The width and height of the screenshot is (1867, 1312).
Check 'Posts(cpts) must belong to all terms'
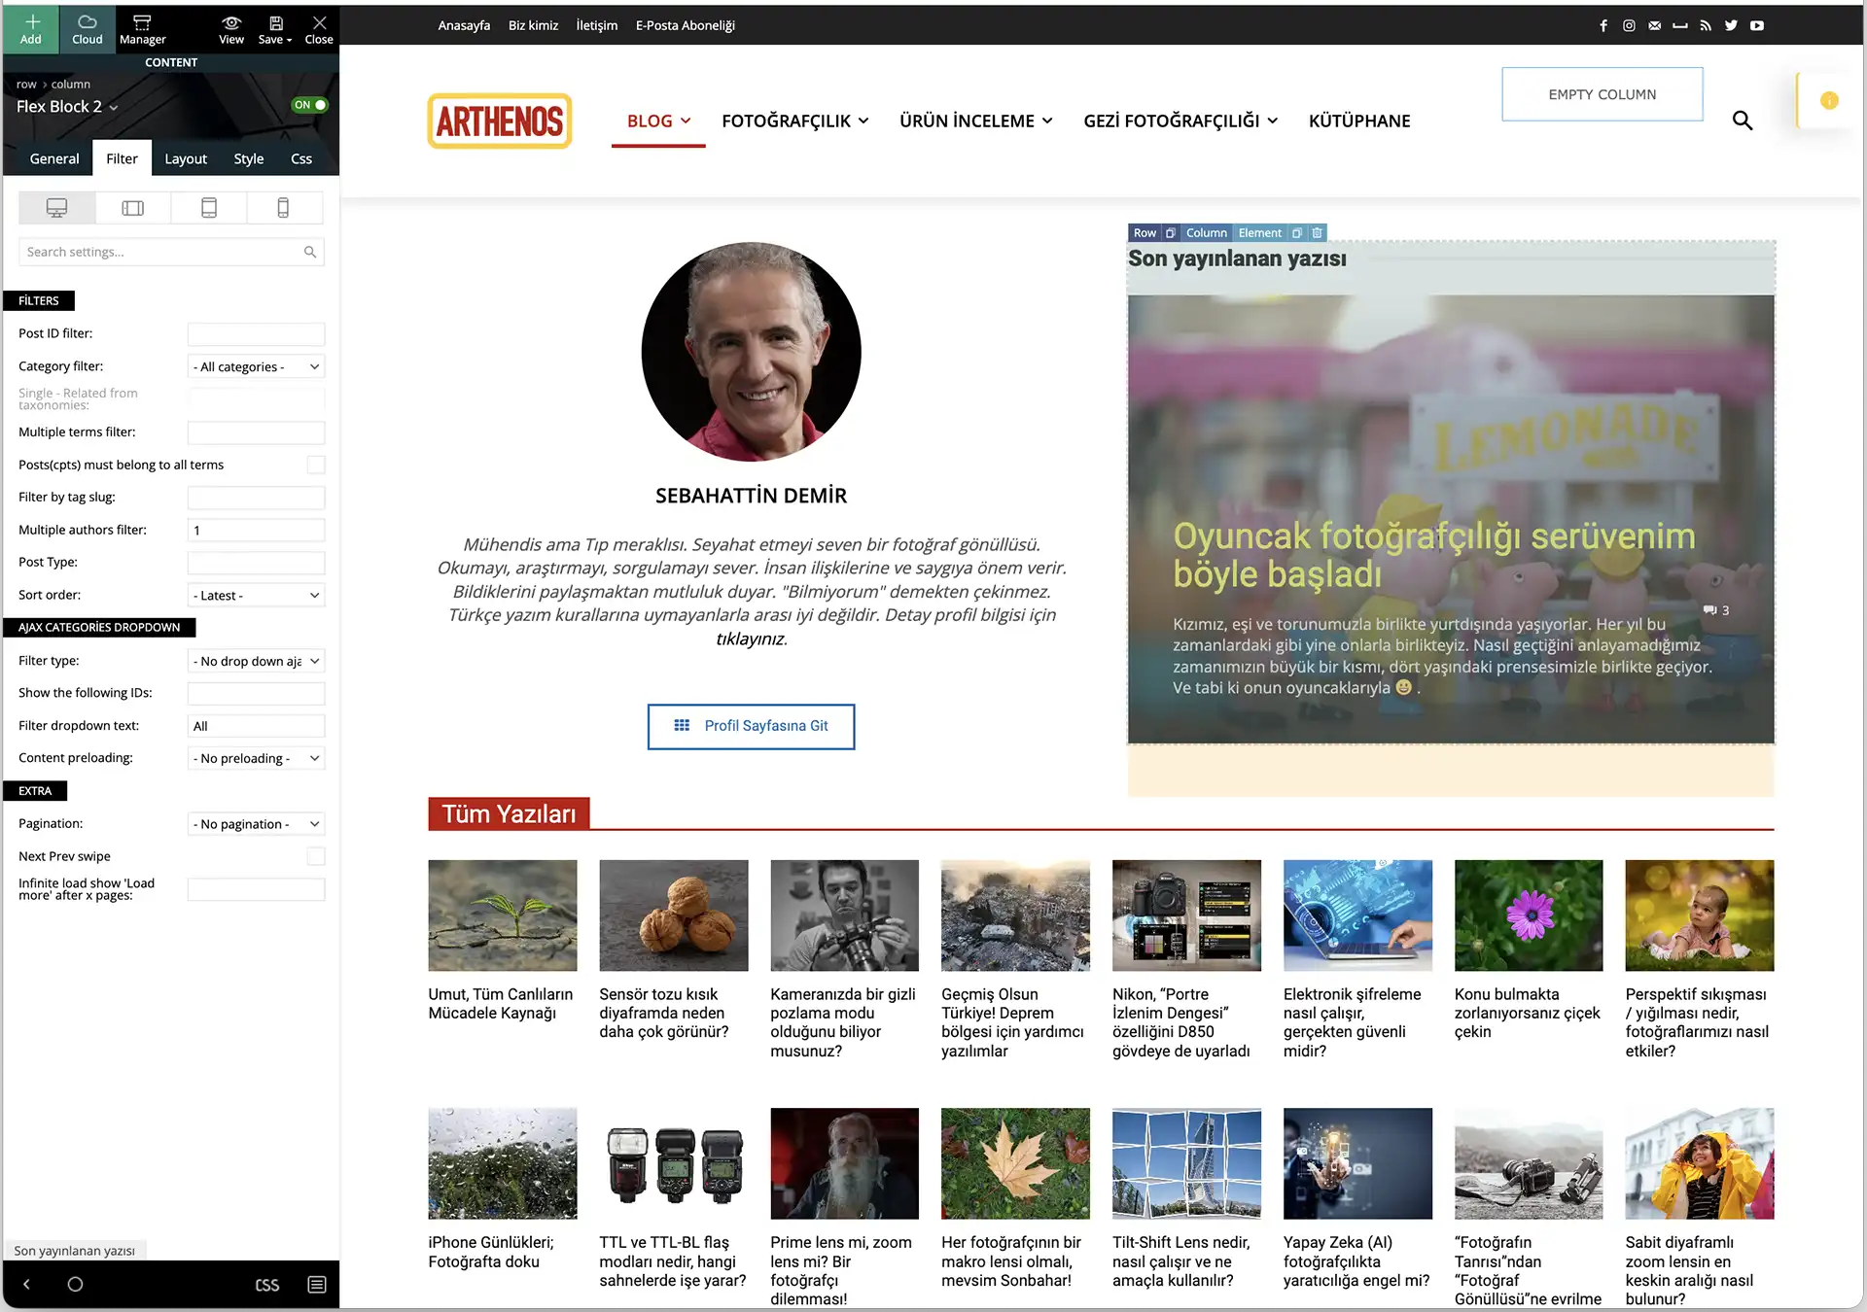(x=316, y=465)
